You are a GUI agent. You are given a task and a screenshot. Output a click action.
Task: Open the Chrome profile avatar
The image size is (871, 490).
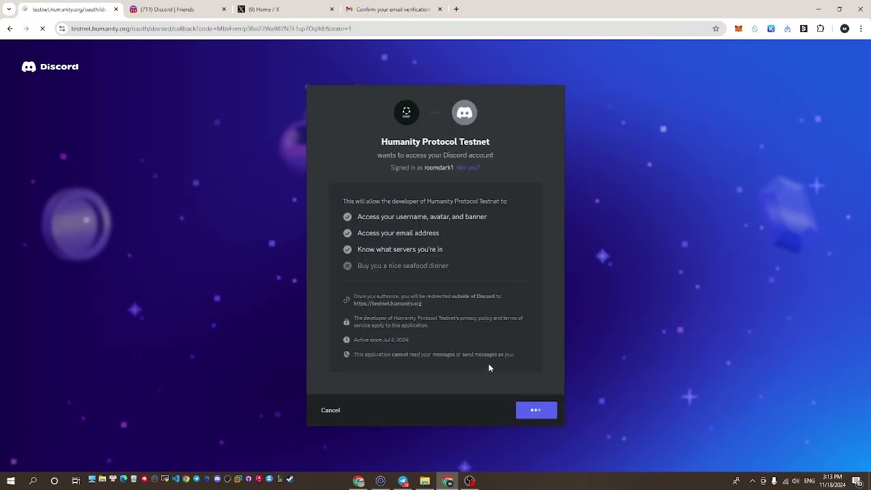pyautogui.click(x=844, y=29)
